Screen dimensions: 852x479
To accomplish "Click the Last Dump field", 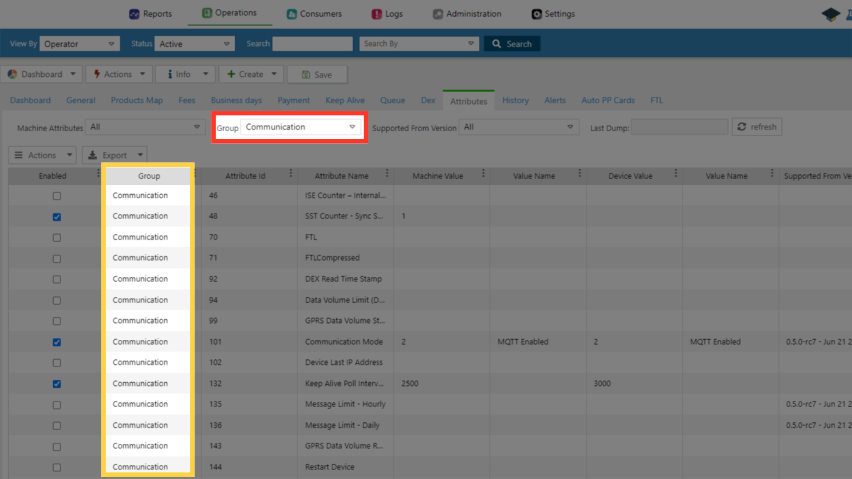I will tap(679, 127).
